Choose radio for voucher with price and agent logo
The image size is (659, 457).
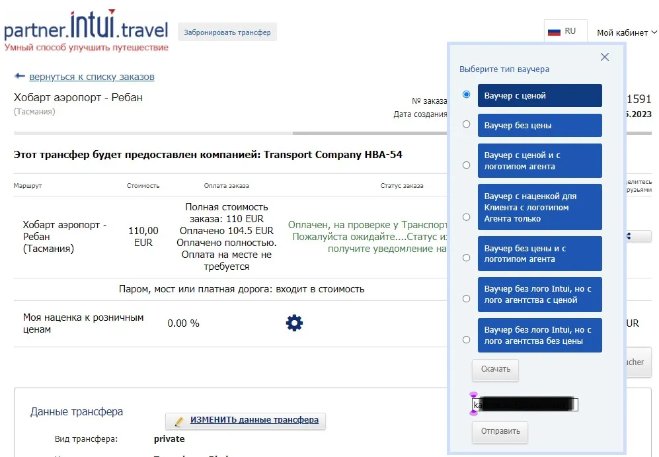[x=467, y=165]
